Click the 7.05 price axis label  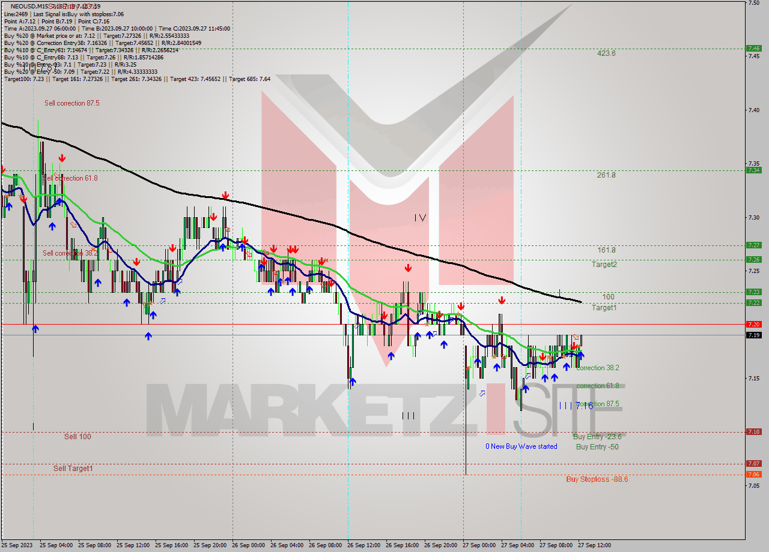(x=754, y=485)
